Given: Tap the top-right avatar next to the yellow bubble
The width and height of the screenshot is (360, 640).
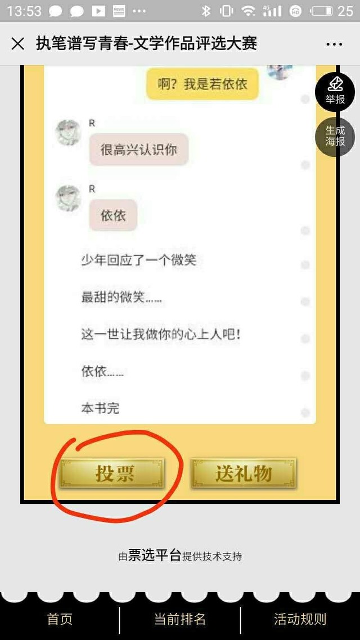Looking at the screenshot, I should 280,72.
